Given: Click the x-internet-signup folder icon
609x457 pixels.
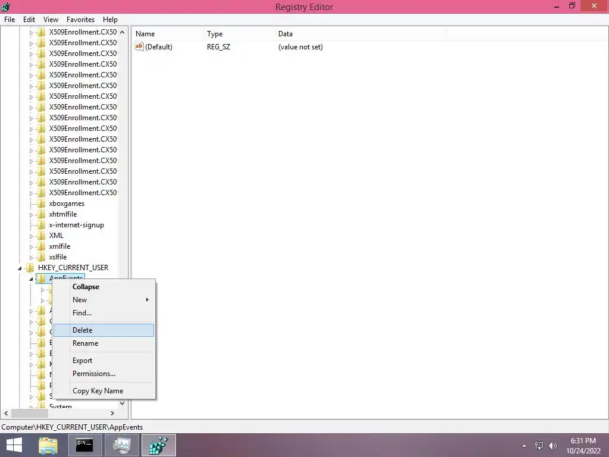Looking at the screenshot, I should 42,224.
